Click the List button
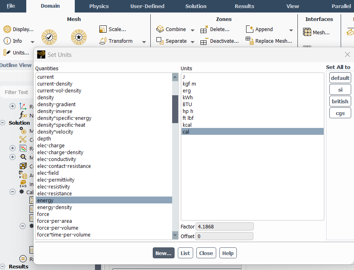The image size is (354, 270). (x=185, y=253)
